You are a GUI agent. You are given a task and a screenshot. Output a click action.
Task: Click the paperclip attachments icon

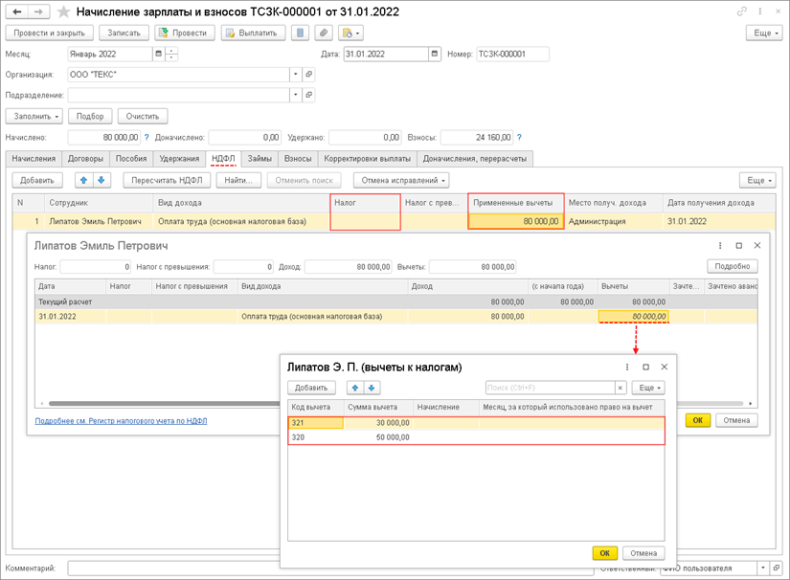pyautogui.click(x=325, y=33)
